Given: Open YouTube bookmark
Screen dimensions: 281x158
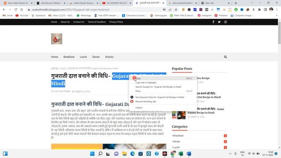Looking at the screenshot, I should pos(22,15).
